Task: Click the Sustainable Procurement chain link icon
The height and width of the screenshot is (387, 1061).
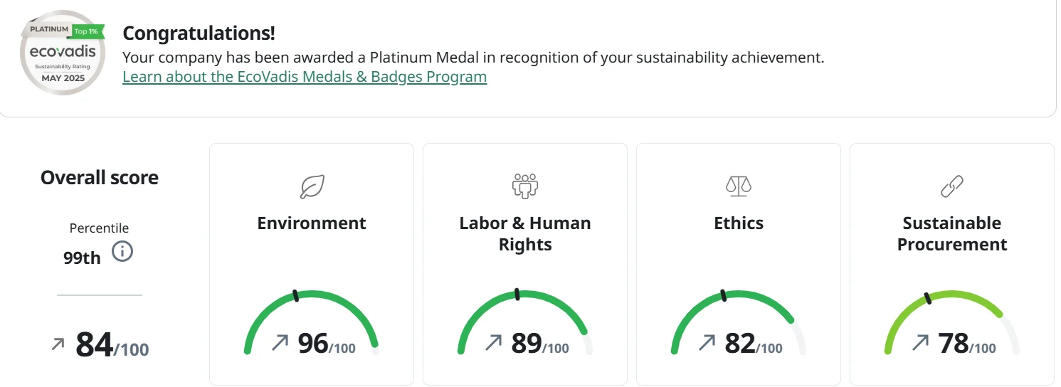Action: [x=952, y=186]
